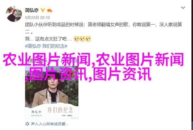Viewport: 193px width, 130px height.
Task: Click the crown membership badge icon
Action: [50, 10]
